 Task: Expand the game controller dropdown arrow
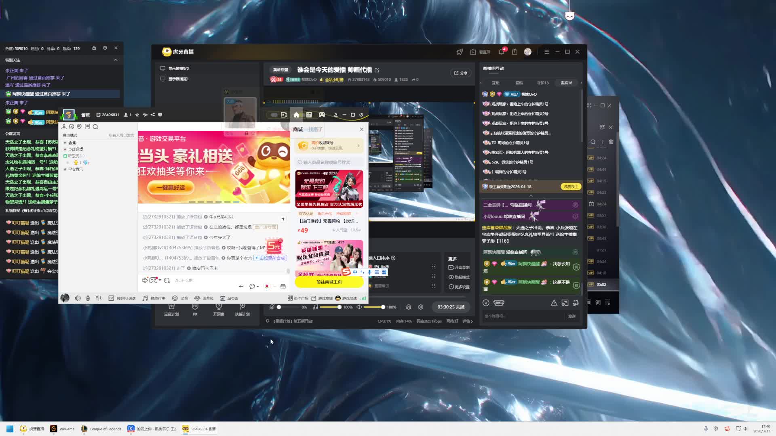tap(160, 280)
